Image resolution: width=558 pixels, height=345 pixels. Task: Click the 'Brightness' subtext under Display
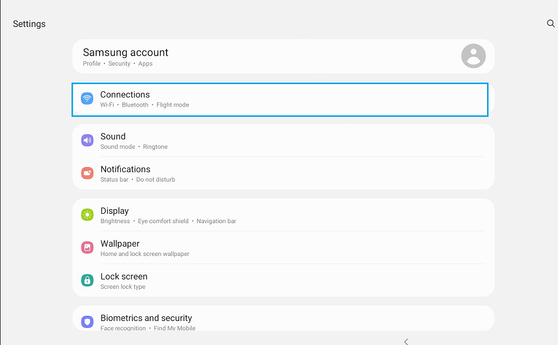click(x=115, y=221)
